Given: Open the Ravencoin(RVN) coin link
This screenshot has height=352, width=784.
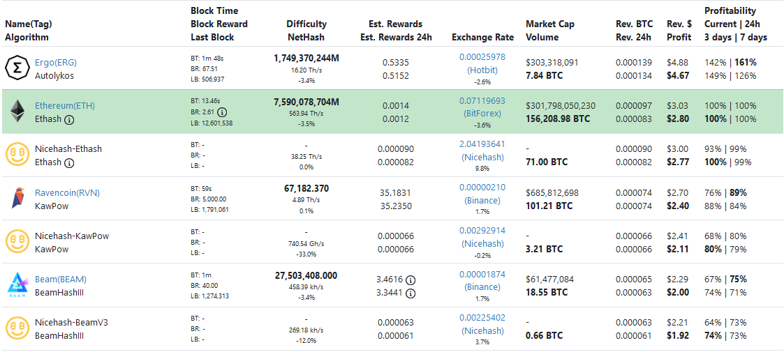Looking at the screenshot, I should pos(68,192).
